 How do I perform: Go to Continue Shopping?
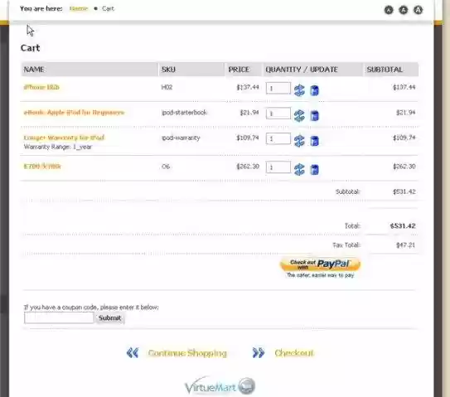[x=187, y=353]
